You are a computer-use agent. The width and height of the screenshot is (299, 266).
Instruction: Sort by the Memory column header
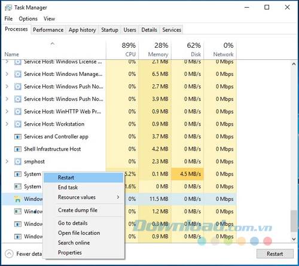click(155, 50)
